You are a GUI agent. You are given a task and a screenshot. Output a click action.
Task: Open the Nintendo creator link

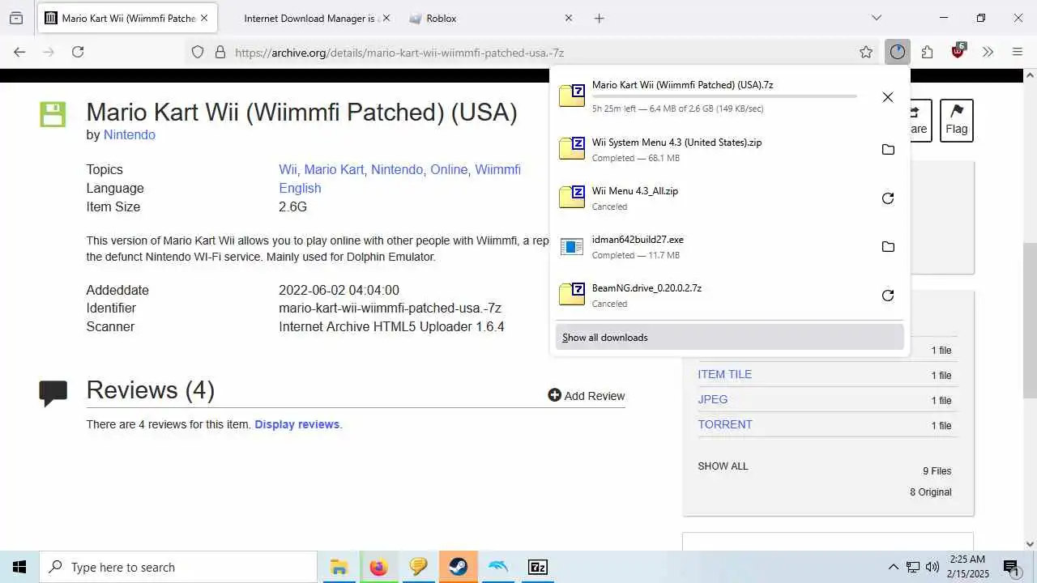pos(130,134)
